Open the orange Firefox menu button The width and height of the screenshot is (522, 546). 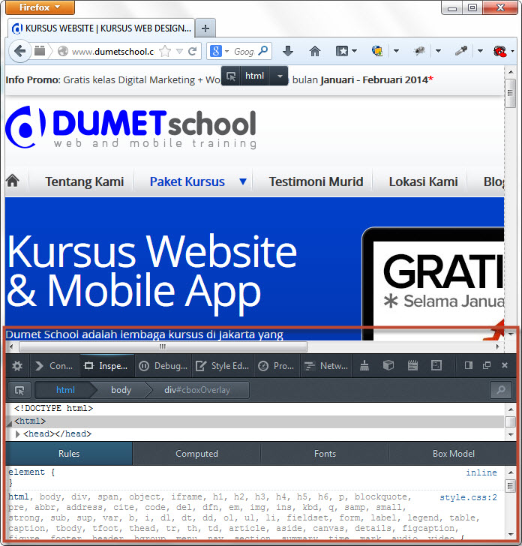pyautogui.click(x=40, y=7)
